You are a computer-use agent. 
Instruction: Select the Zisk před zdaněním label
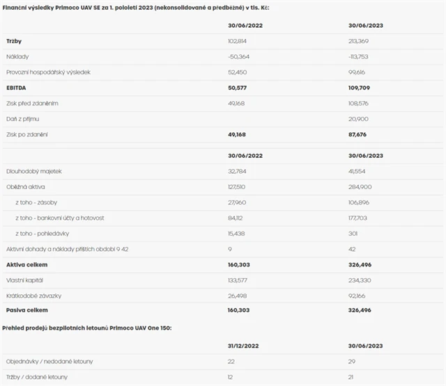click(x=32, y=102)
